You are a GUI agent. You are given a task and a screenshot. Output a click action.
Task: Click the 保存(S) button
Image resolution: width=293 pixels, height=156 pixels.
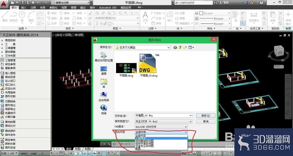206,116
